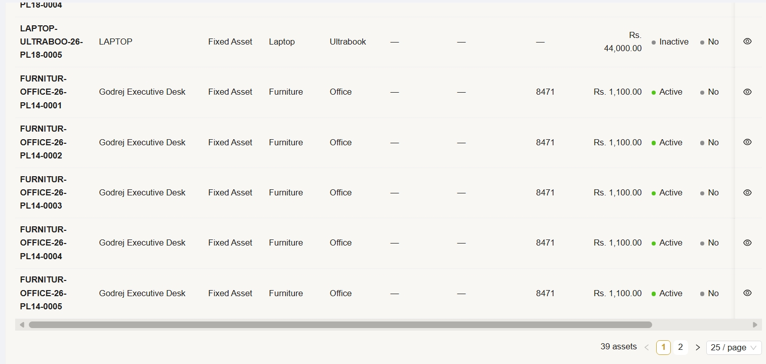The image size is (766, 364).
Task: Click asset ID FURNITUR-OFFICE-26-PL14-0001
Action: (x=44, y=92)
